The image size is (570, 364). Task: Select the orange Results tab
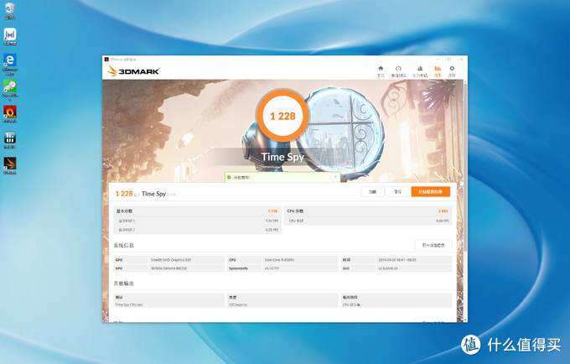coord(438,71)
